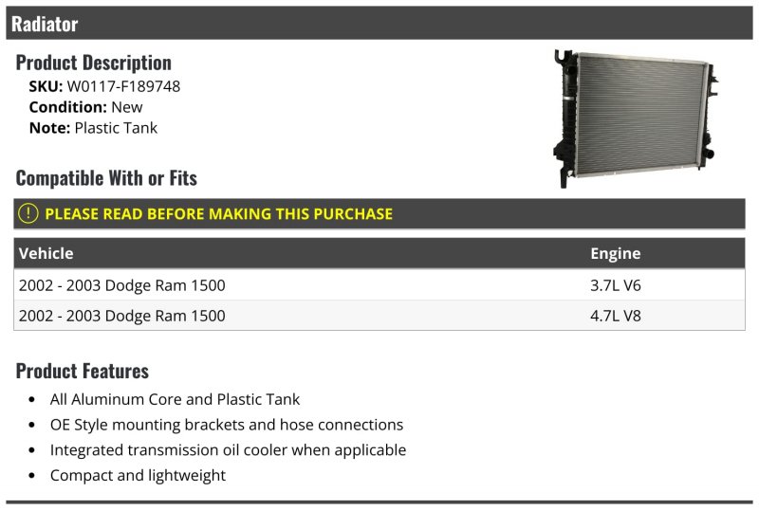The image size is (759, 510).
Task: Click the SKU number W0117-F189748
Action: tap(123, 86)
